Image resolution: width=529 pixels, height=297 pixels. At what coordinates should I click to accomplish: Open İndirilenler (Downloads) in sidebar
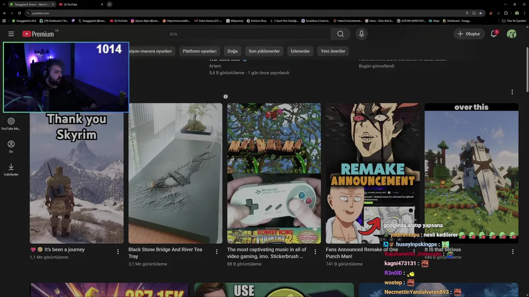click(x=11, y=169)
